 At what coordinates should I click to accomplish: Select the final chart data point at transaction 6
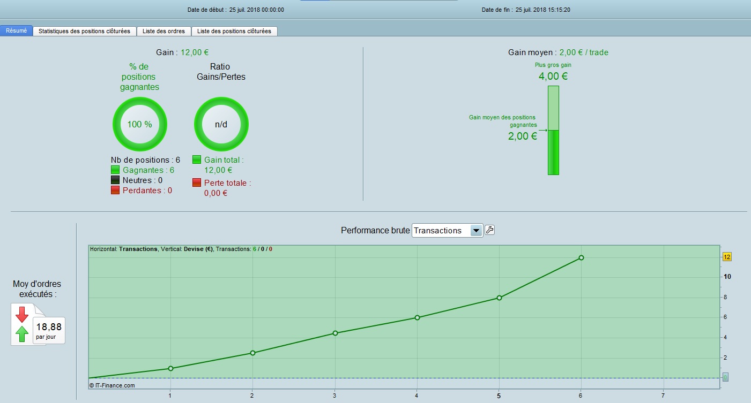point(581,257)
